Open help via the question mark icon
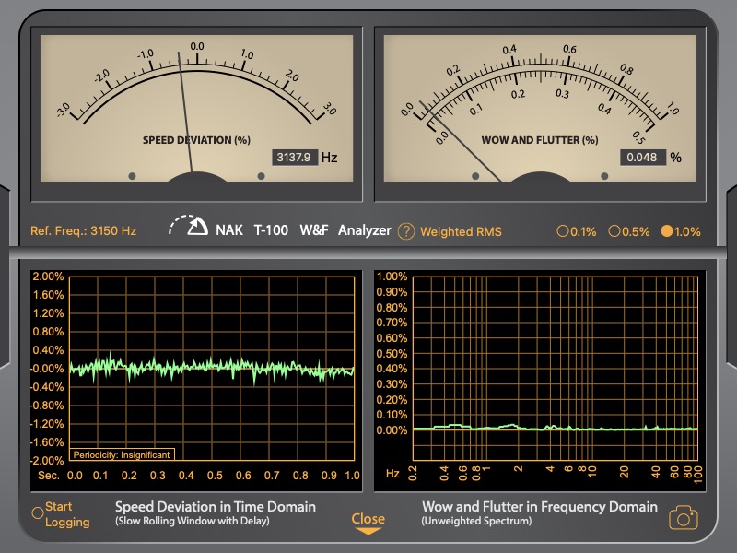 (x=406, y=231)
